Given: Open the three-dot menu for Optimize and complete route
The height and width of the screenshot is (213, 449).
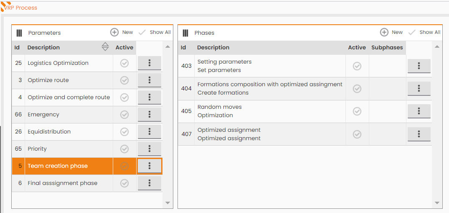Looking at the screenshot, I should tap(150, 98).
